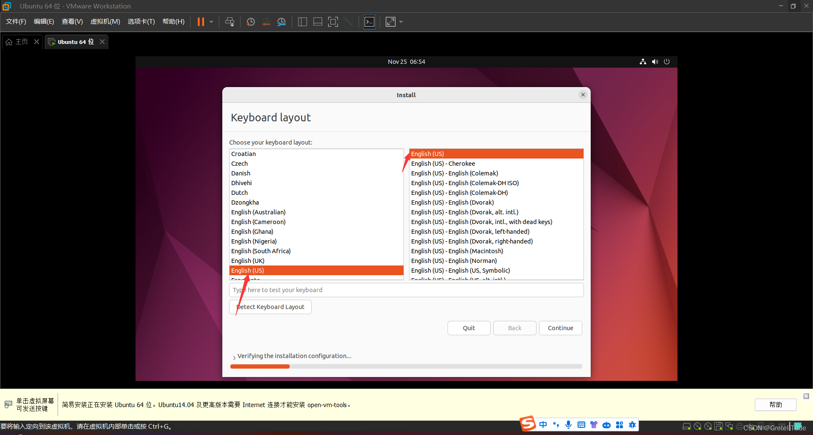Toggle the library sidebar panel view
The image size is (813, 435).
click(302, 22)
